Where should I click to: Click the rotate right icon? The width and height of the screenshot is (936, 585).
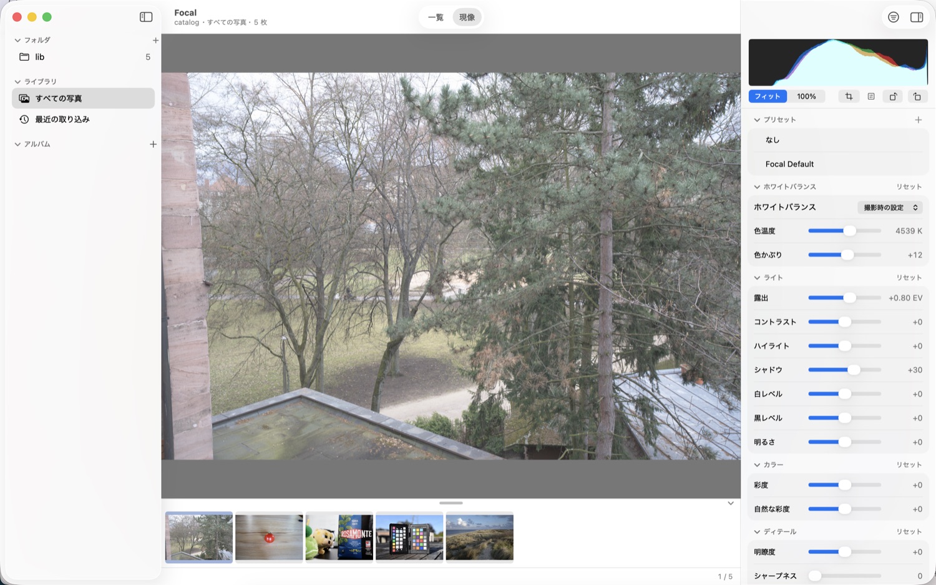(894, 96)
